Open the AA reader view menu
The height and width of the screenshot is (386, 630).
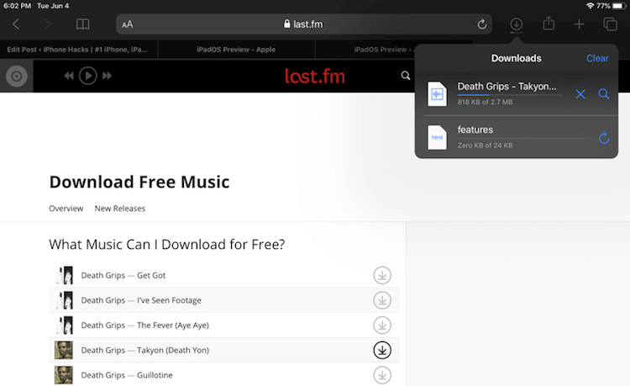point(128,24)
